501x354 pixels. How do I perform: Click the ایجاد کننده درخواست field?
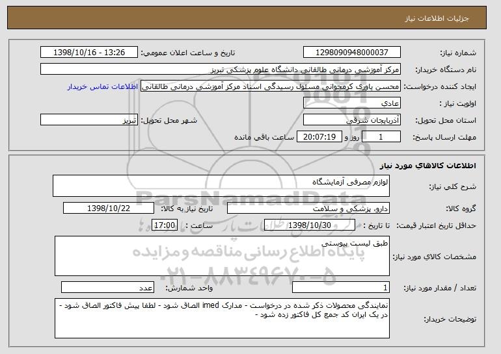pyautogui.click(x=271, y=86)
